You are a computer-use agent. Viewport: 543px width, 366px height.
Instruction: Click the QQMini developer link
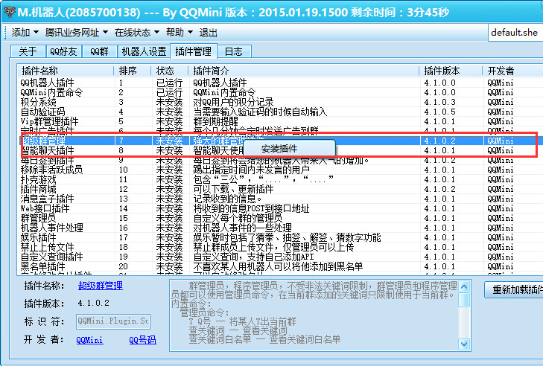click(x=89, y=339)
